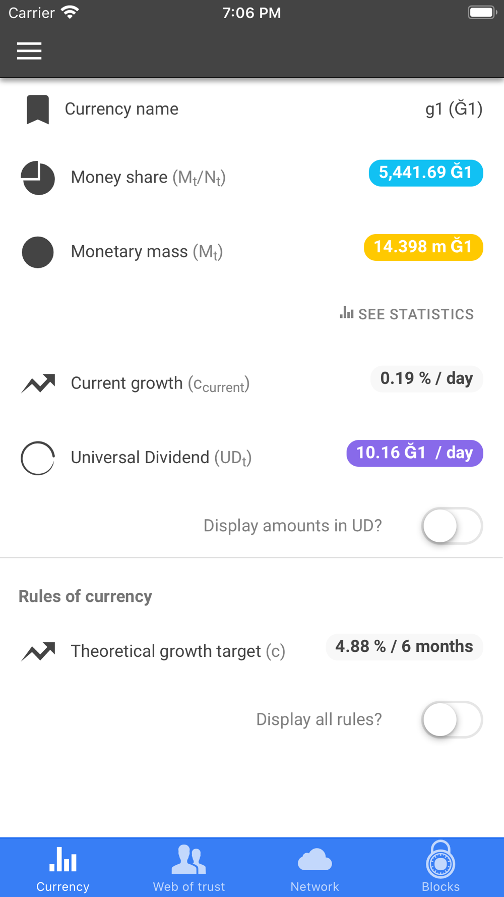Enable Display amounts in UD switch

(452, 526)
